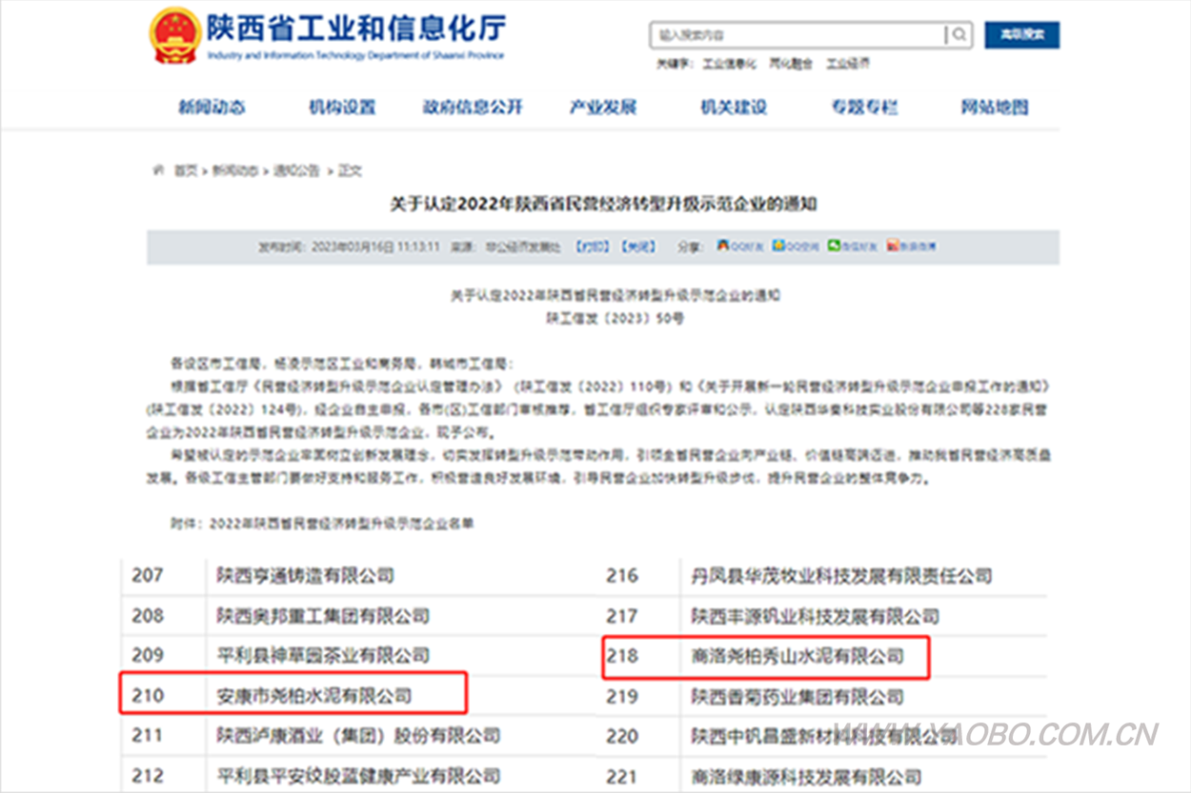Click the blue 高级搜索 button
Image resolution: width=1191 pixels, height=793 pixels.
[1021, 35]
